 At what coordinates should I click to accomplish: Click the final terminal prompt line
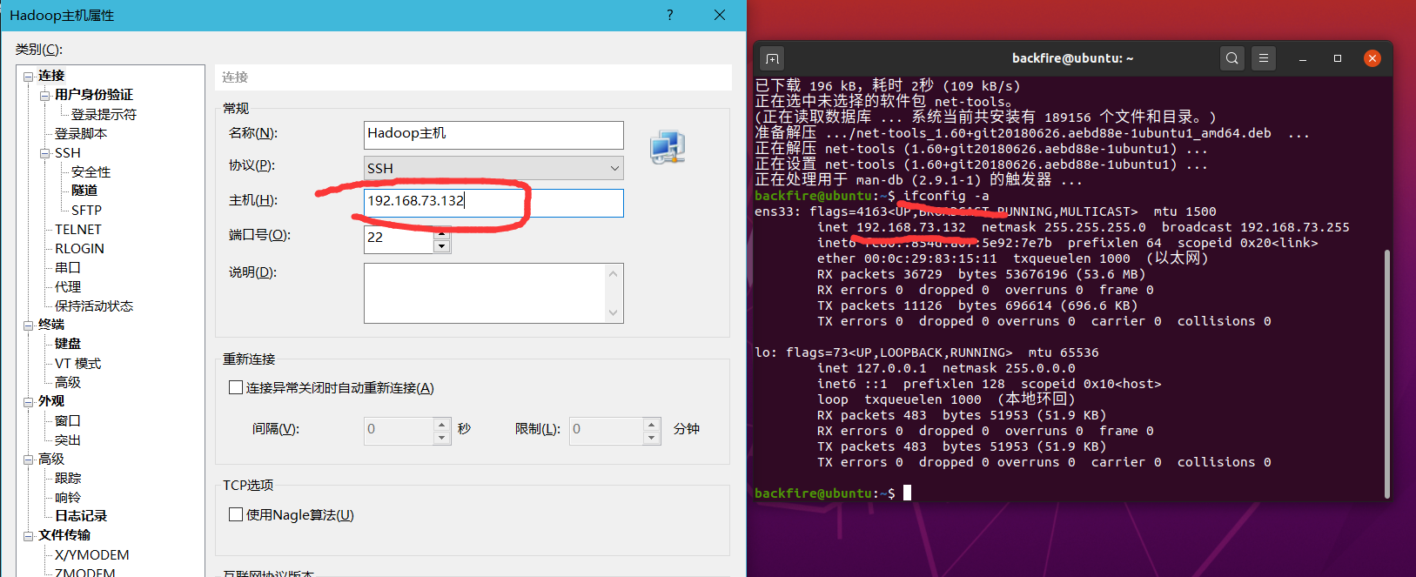click(x=833, y=493)
